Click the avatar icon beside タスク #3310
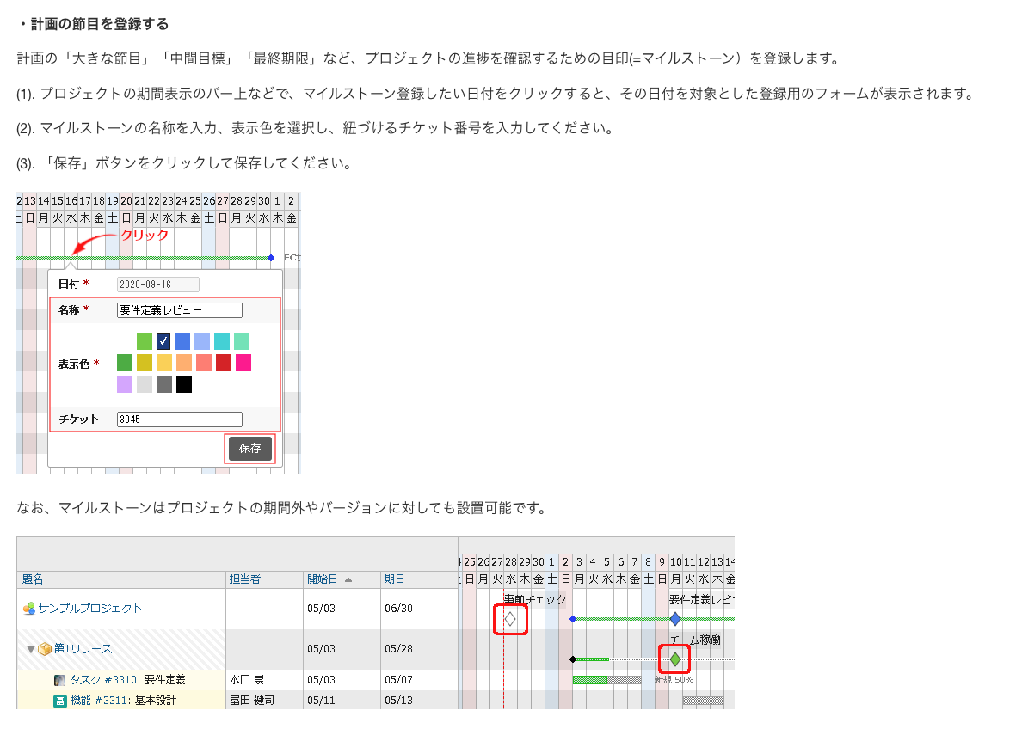The image size is (1022, 729). pos(59,680)
